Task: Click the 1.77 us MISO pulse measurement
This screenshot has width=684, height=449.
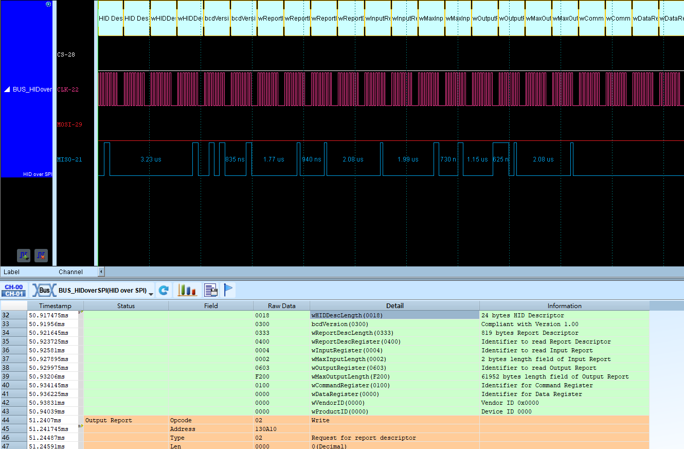Action: point(274,159)
